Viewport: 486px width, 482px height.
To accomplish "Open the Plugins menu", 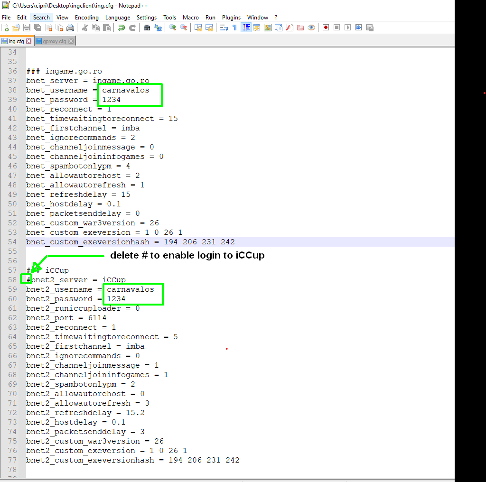I will 231,18.
